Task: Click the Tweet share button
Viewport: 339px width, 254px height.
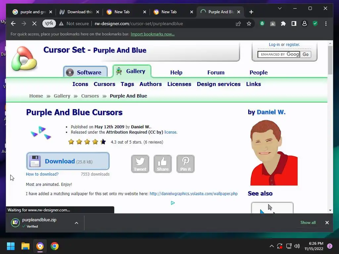Action: [x=140, y=164]
